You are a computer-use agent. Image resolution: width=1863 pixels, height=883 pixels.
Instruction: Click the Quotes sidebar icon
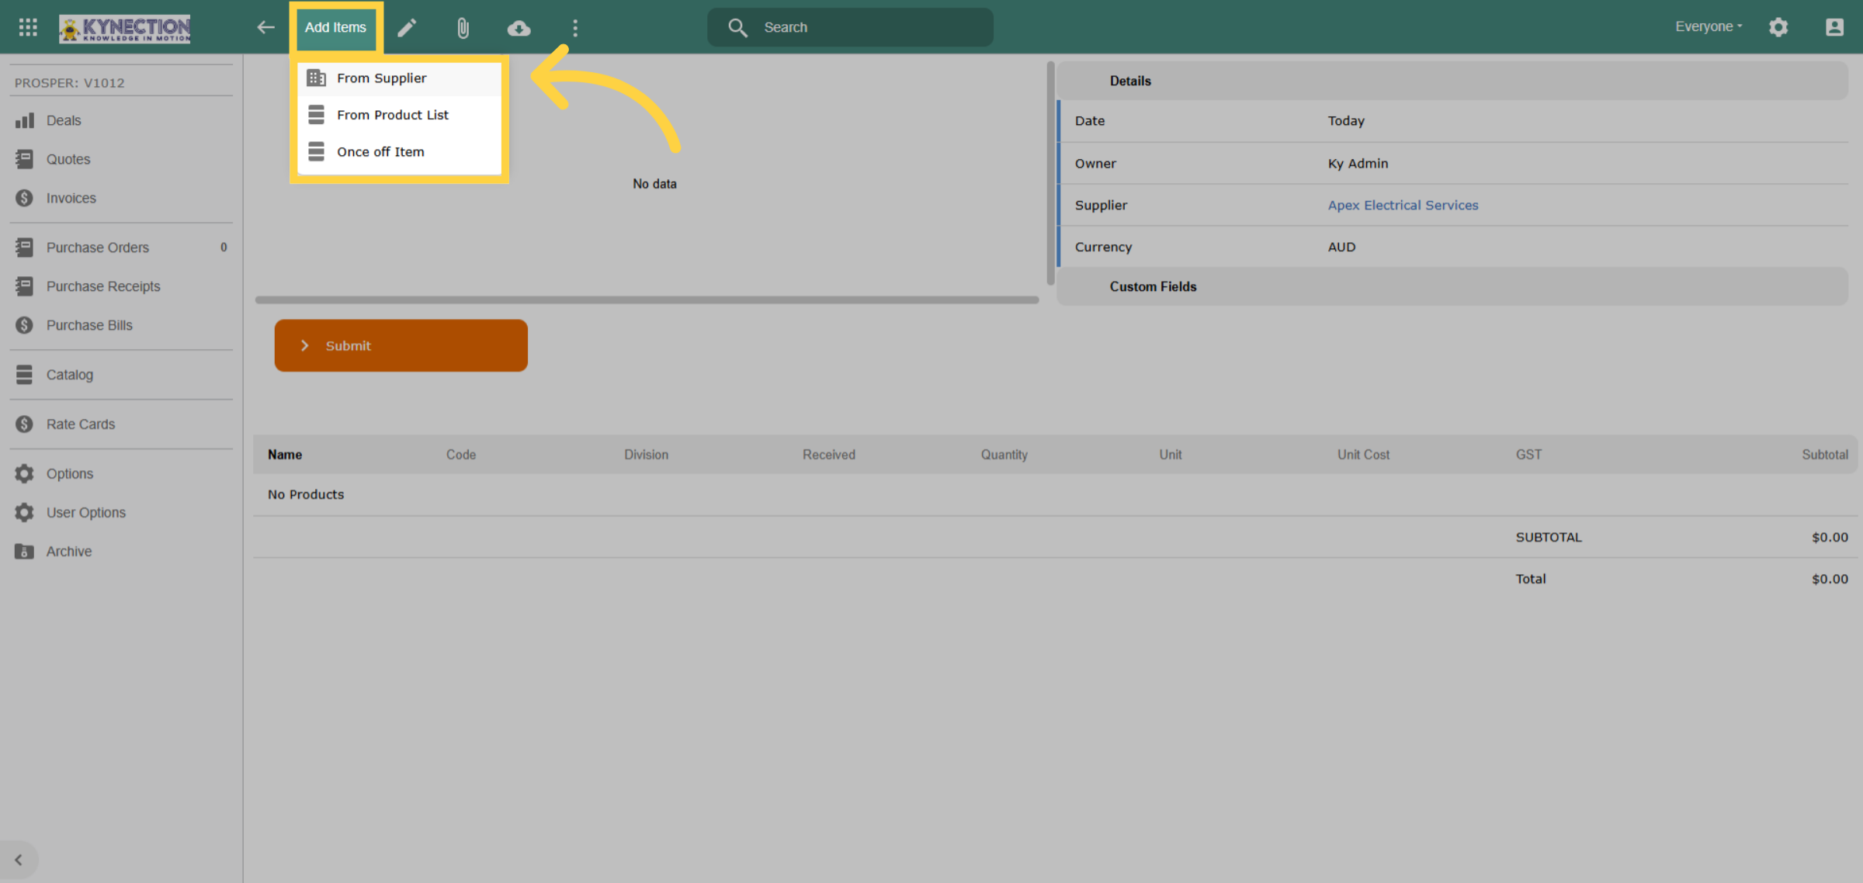click(x=25, y=159)
